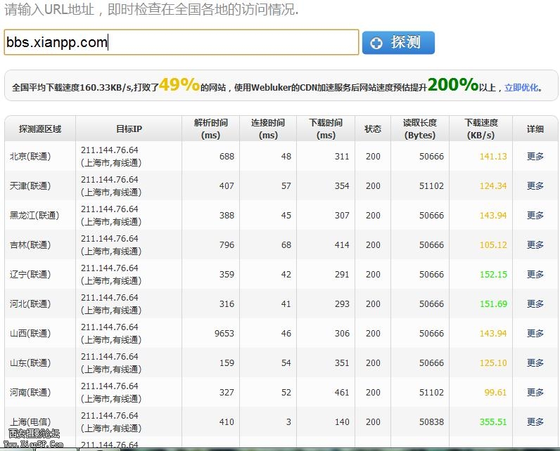Click 更多 for the 北京(联通) row

(535, 157)
